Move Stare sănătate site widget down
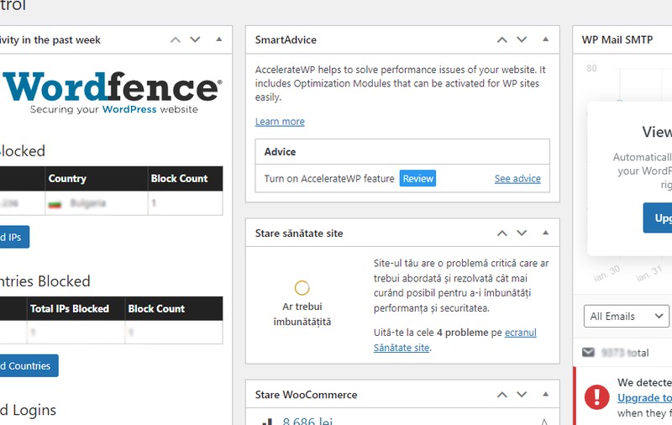The image size is (672, 425). [522, 233]
